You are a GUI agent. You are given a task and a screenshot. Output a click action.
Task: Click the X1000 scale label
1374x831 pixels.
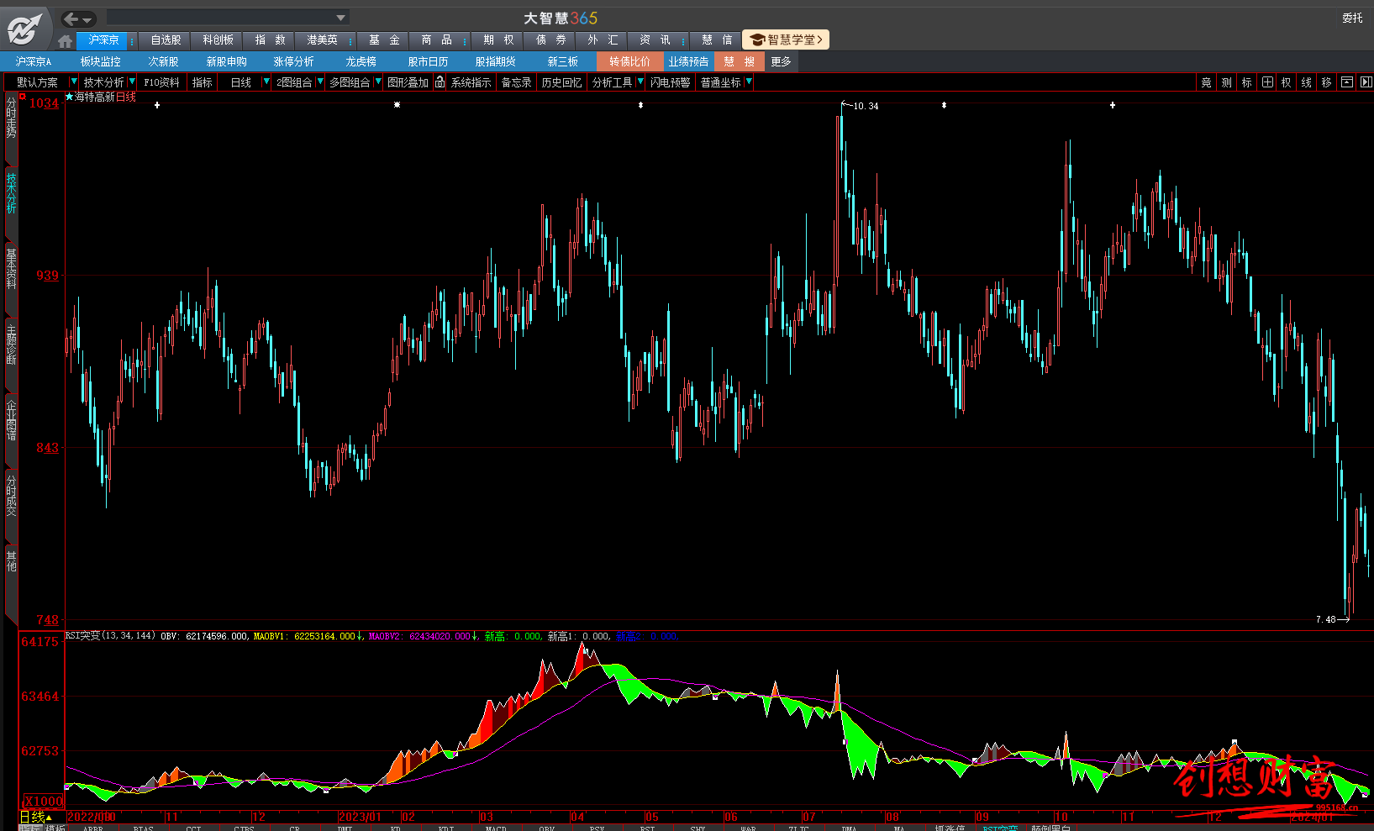click(44, 802)
